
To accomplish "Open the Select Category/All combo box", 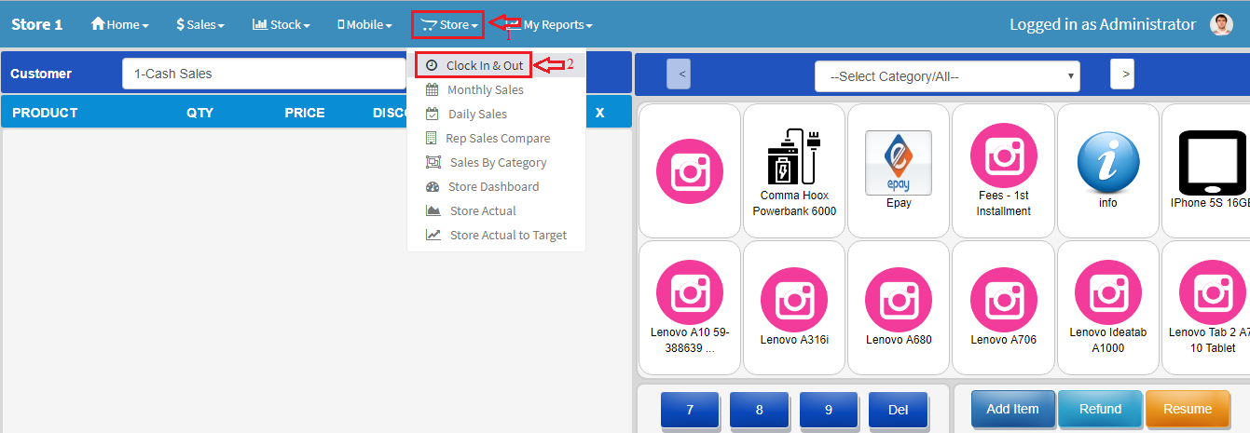I will [x=946, y=76].
